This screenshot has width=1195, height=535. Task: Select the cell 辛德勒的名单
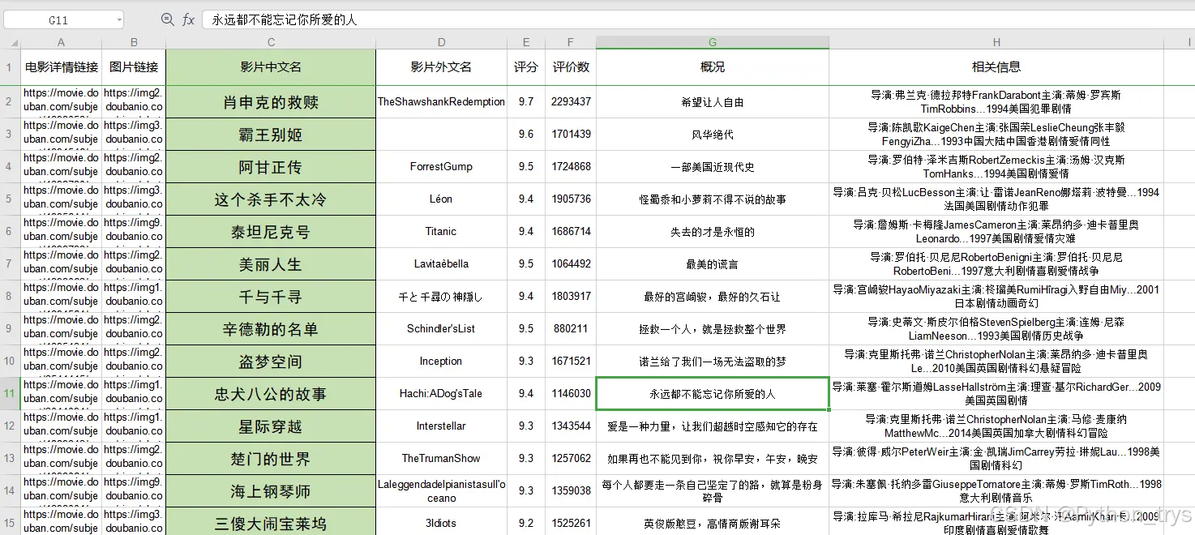click(271, 329)
